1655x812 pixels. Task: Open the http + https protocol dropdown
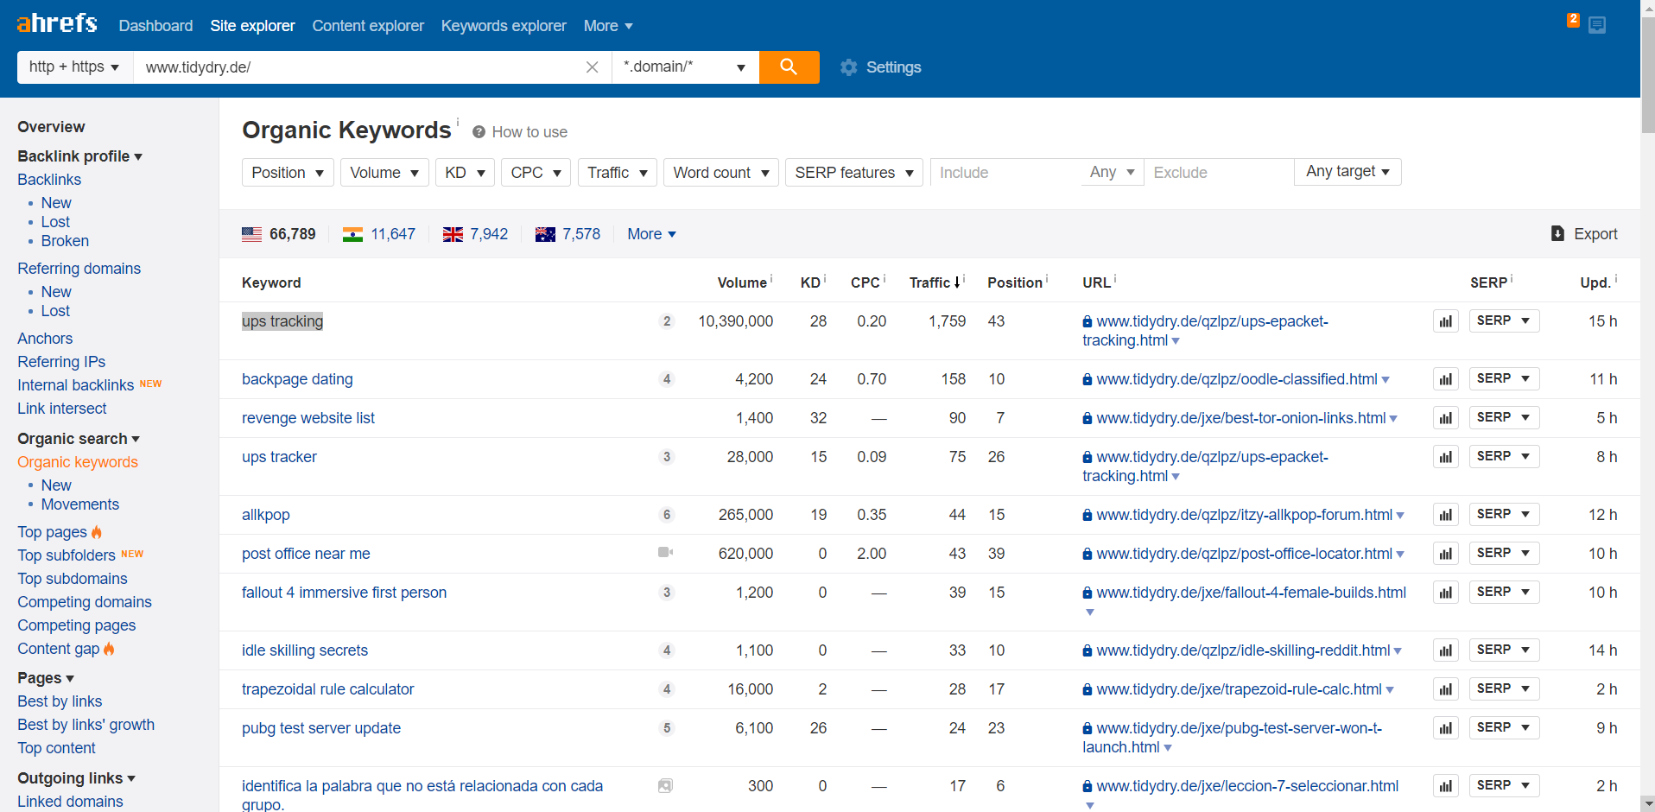(x=75, y=67)
